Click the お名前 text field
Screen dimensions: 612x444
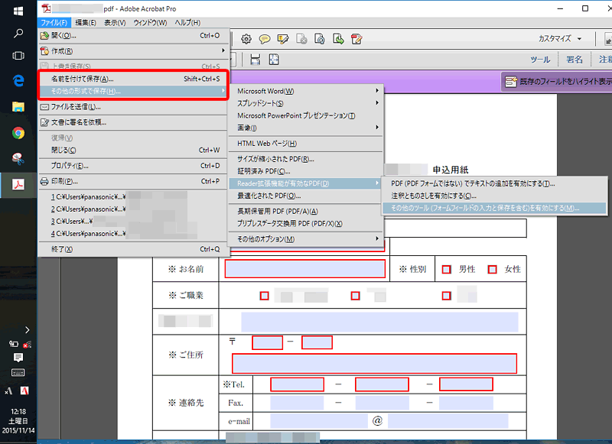(304, 269)
